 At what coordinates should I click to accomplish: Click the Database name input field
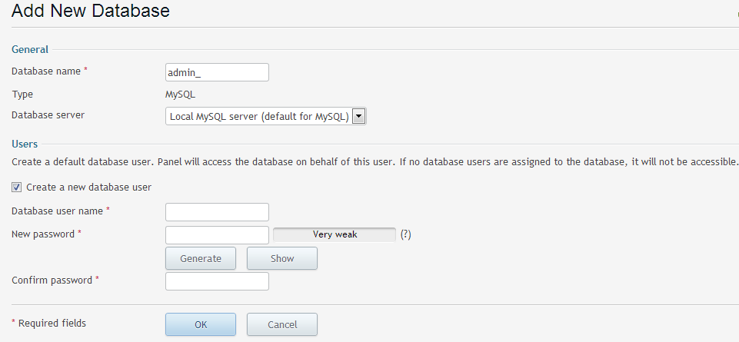point(217,72)
